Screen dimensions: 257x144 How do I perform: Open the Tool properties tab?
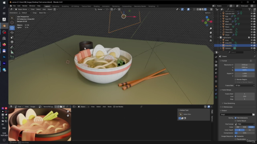216,57
